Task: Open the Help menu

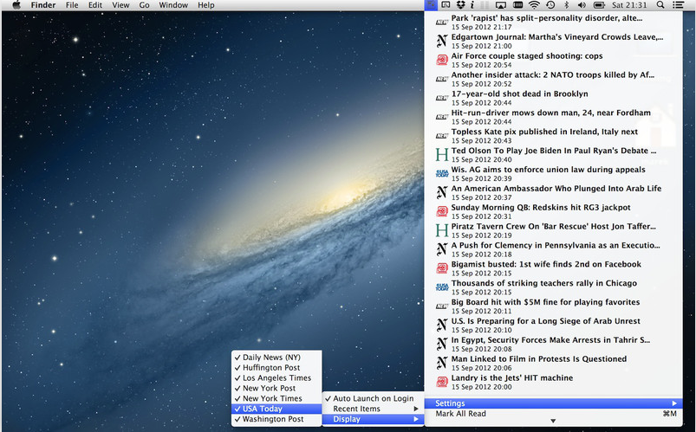Action: coord(206,5)
